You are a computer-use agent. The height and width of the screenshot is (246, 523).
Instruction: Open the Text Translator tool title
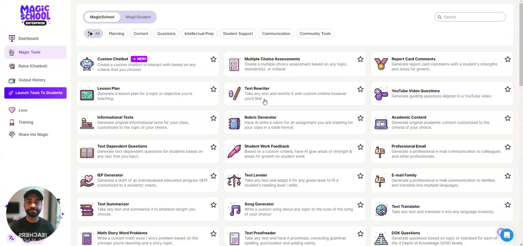pos(405,206)
